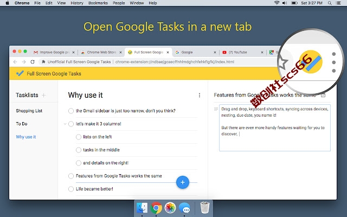Complete the 'and details on the right!' subtask

tap(78, 163)
